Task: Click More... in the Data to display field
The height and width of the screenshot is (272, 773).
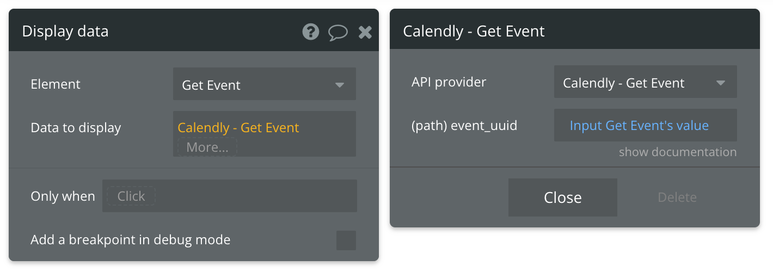Action: (207, 147)
